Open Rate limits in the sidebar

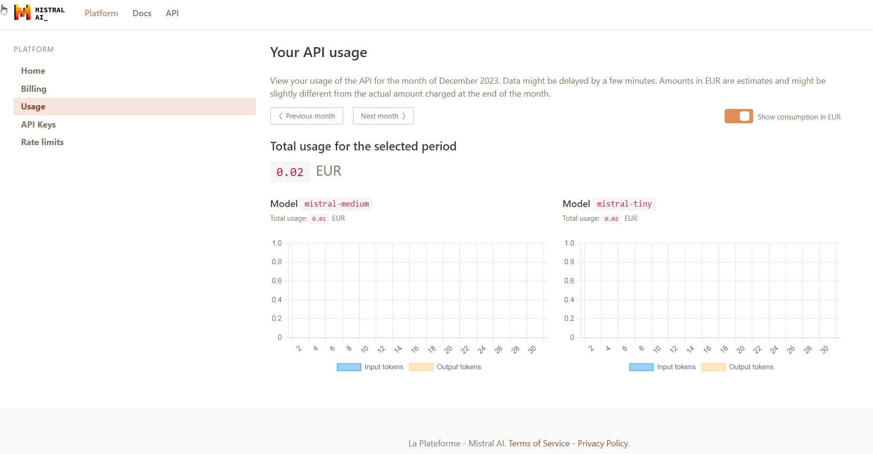tap(42, 142)
